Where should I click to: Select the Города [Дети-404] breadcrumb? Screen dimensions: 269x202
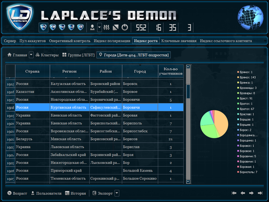pos(134,55)
